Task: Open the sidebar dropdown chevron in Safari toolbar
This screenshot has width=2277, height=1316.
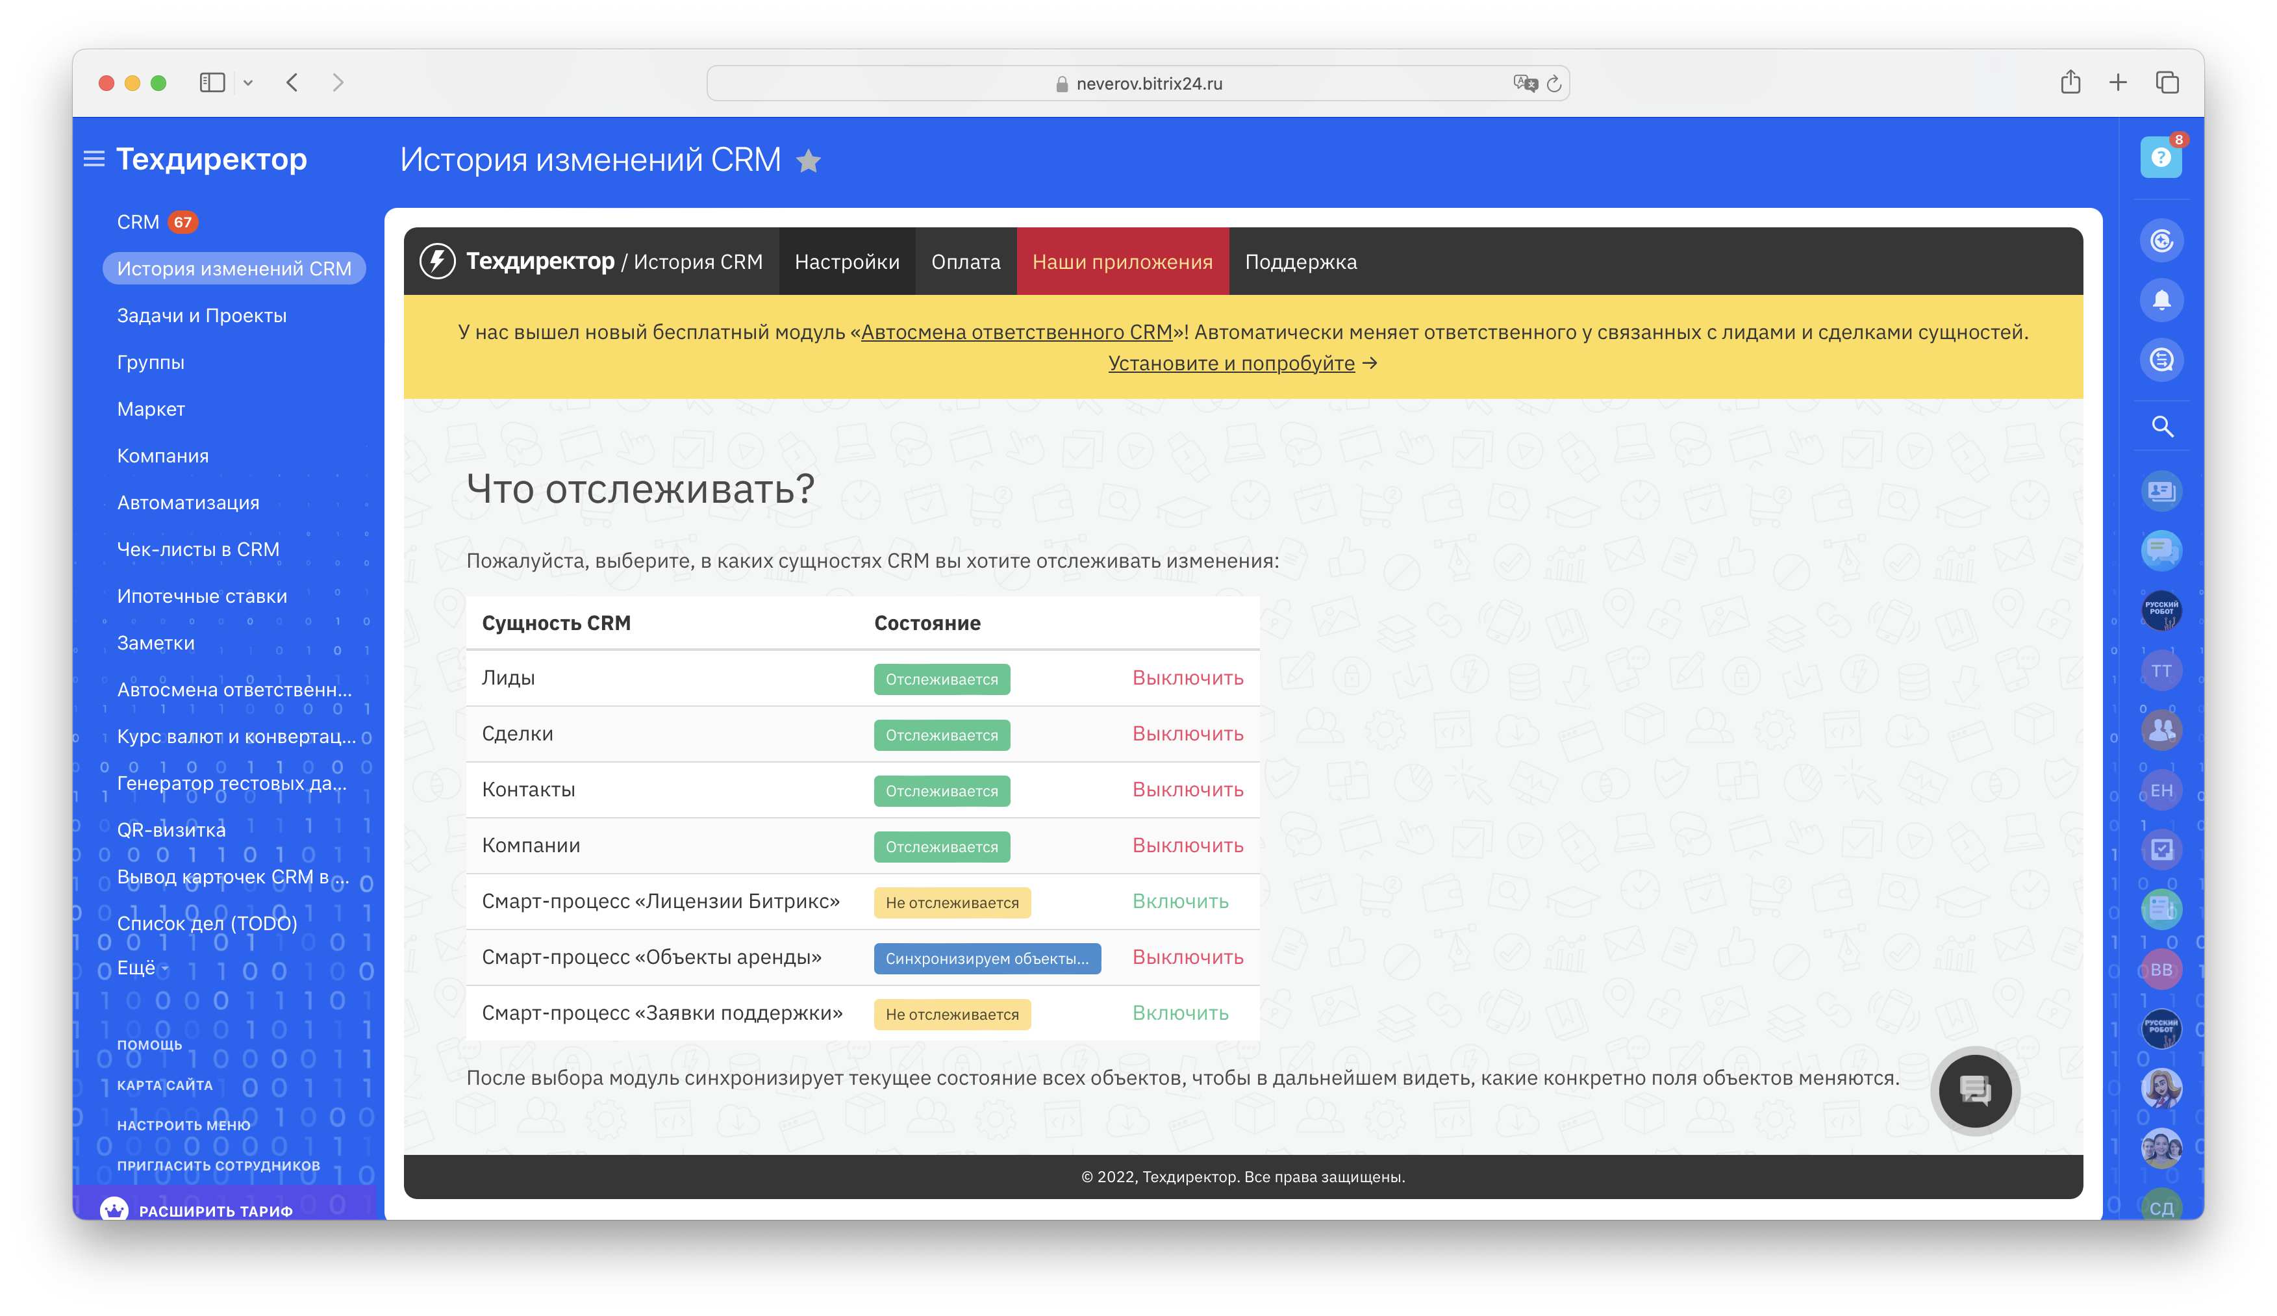Action: pos(247,83)
